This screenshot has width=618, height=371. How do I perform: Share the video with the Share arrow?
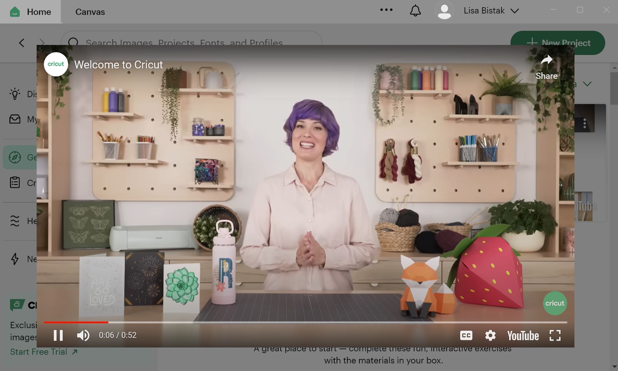(x=546, y=67)
